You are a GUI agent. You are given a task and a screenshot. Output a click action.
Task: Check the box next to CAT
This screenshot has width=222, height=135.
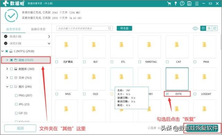click(167, 62)
